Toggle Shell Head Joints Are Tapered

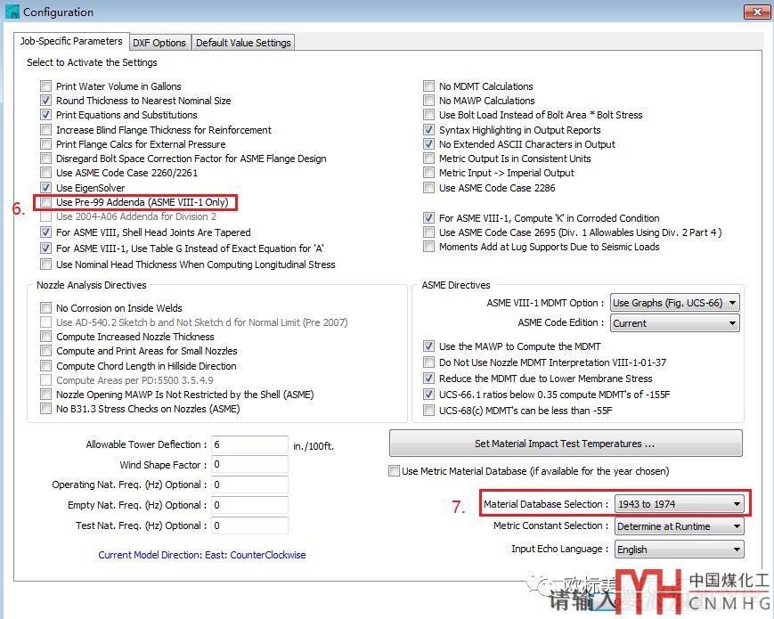(46, 232)
